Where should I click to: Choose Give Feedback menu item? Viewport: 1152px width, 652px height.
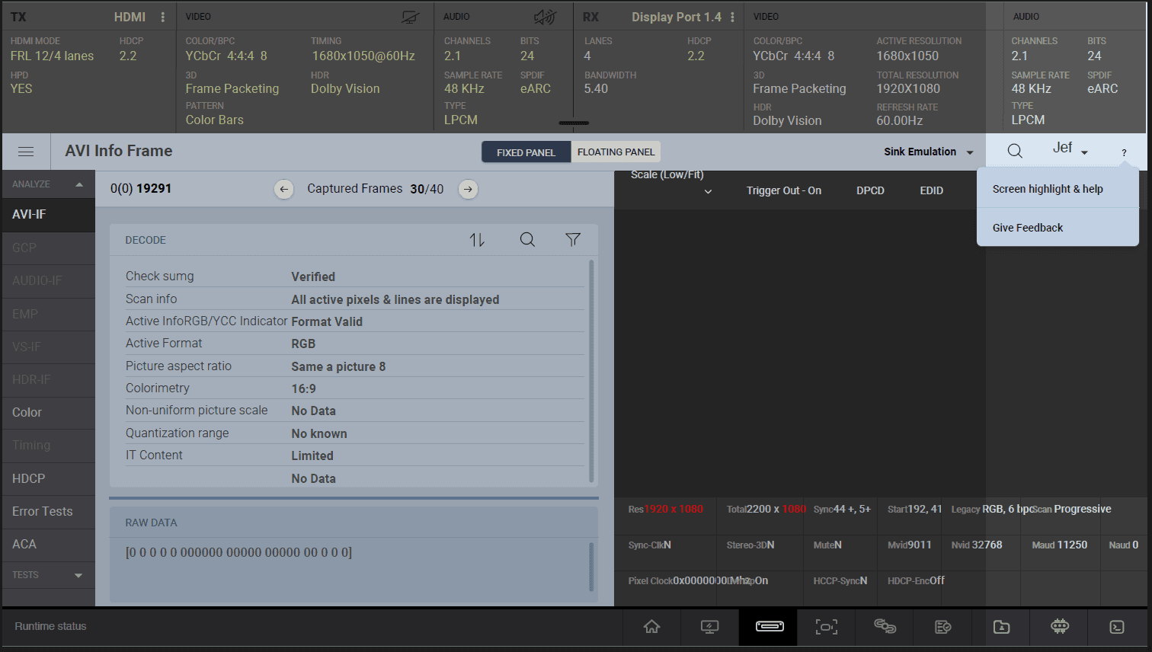pos(1058,228)
